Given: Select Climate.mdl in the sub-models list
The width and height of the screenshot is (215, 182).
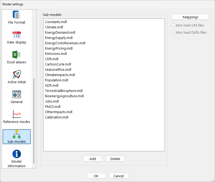Looking at the screenshot, I should [x=54, y=27].
